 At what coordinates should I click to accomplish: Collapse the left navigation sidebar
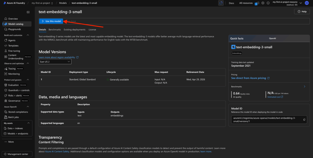tap(28, 12)
